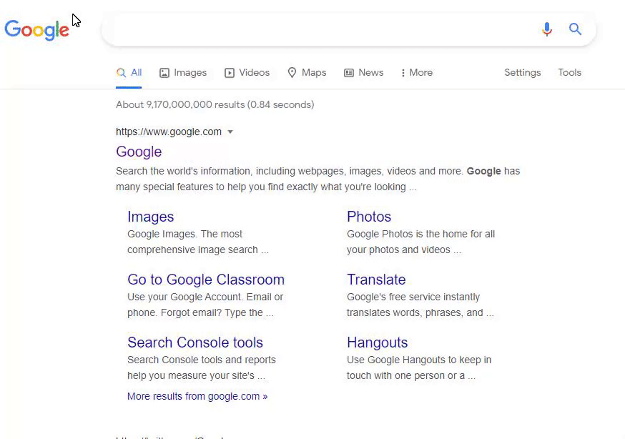625x439 pixels.
Task: Open the Tools options
Action: [x=569, y=72]
